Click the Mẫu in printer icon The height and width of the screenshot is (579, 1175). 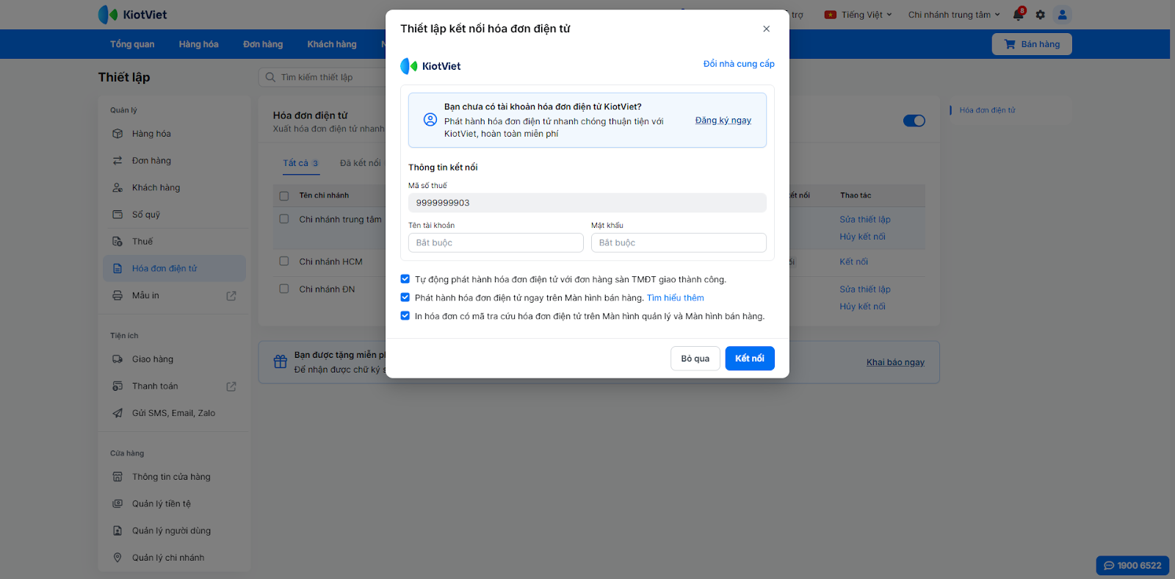pos(117,295)
